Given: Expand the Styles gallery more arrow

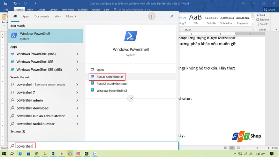Looking at the screenshot, I should (x=252, y=24).
